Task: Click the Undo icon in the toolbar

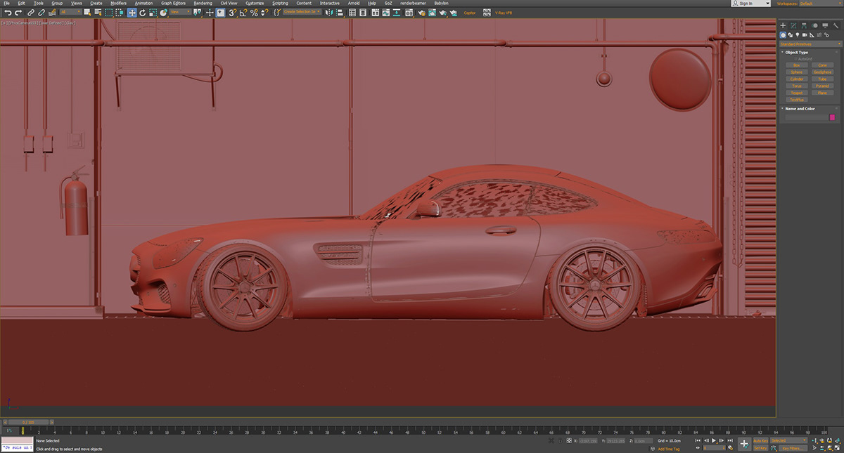Action: [8, 12]
